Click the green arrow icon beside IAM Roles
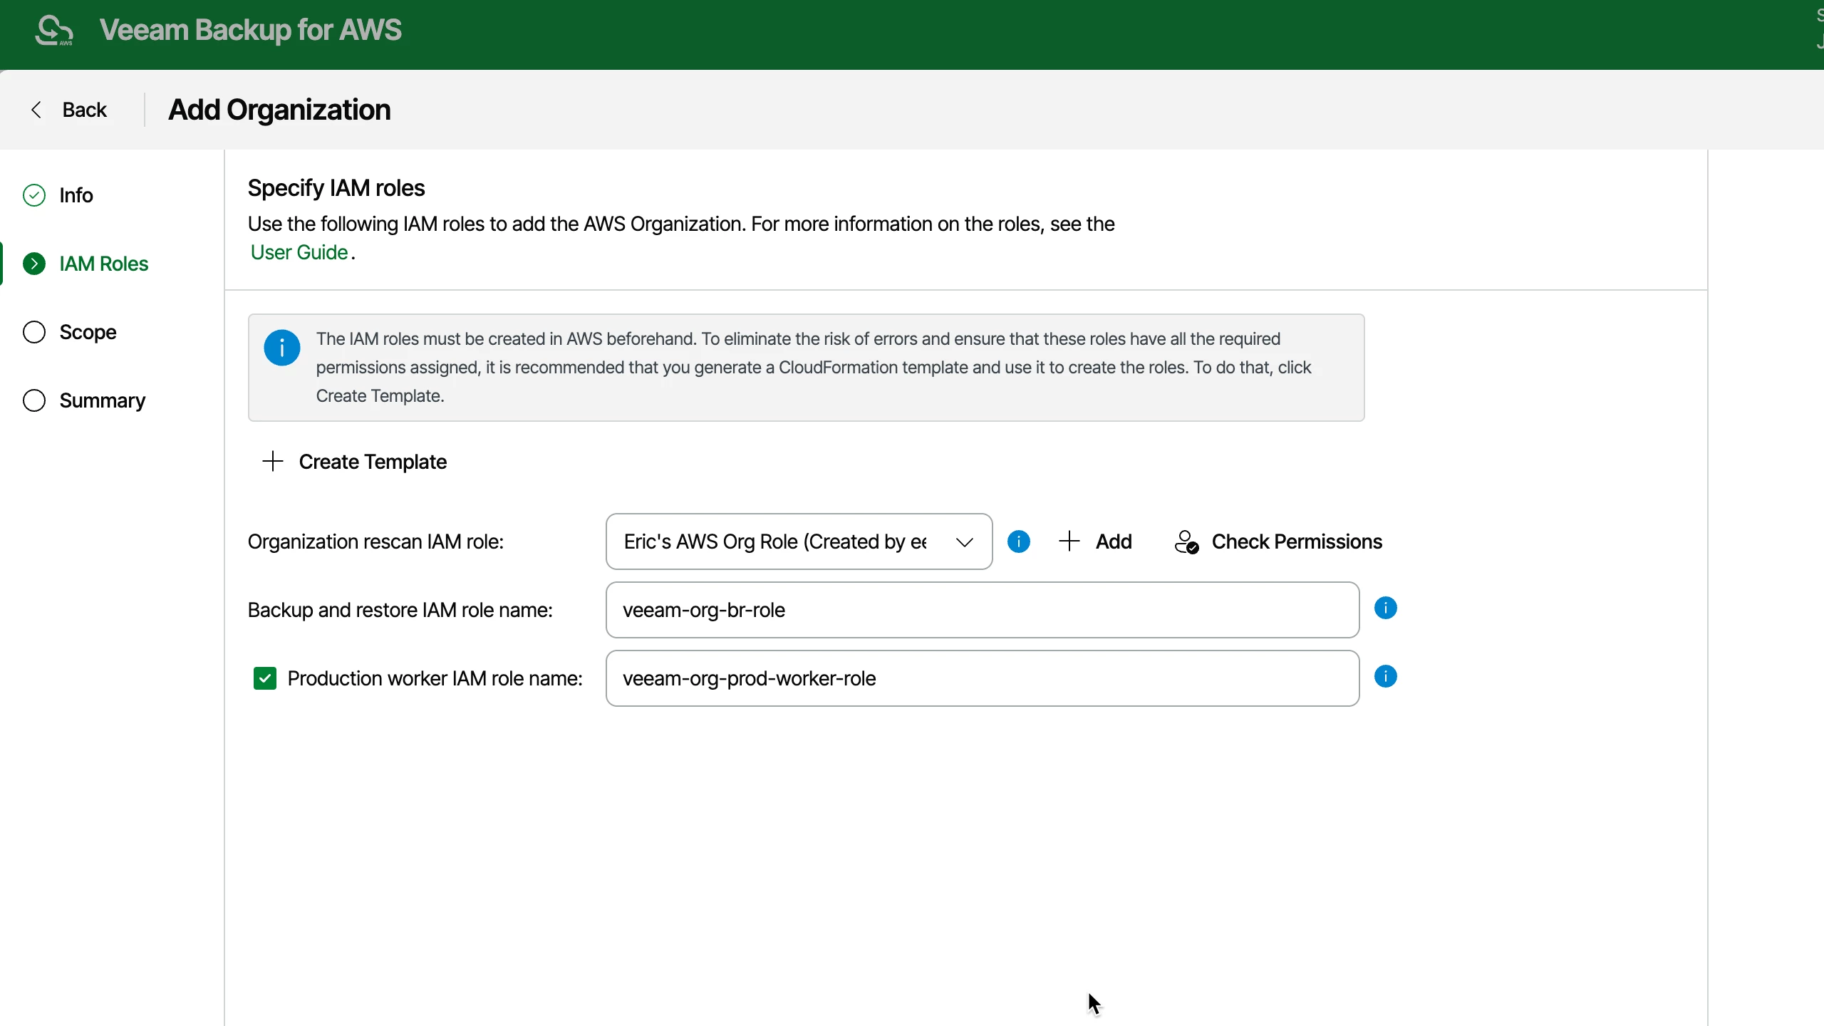 [34, 264]
